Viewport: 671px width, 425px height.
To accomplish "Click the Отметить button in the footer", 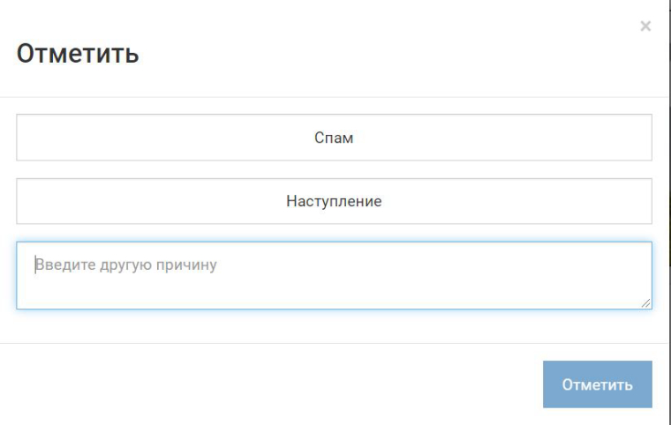I will tap(597, 384).
